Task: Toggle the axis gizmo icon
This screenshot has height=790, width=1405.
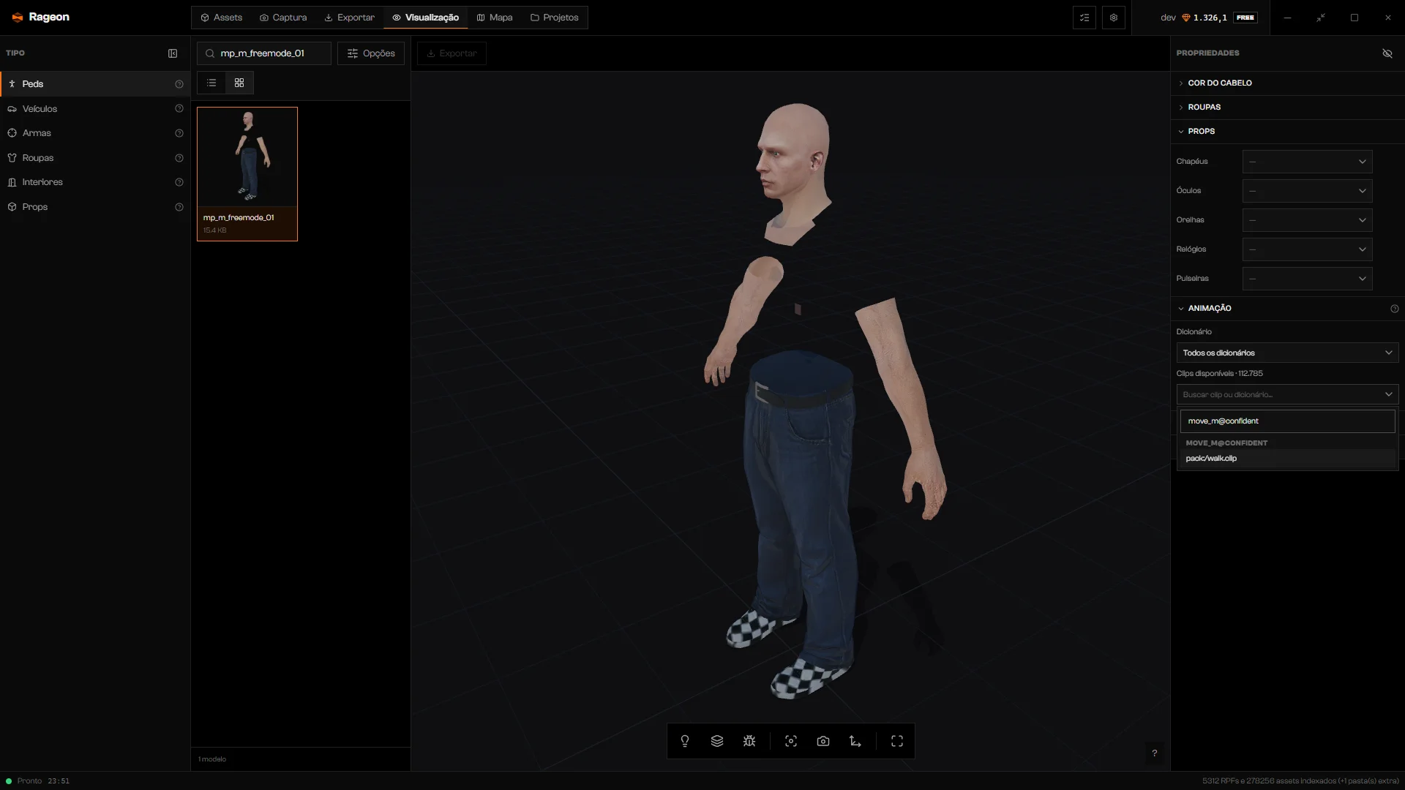Action: [855, 741]
